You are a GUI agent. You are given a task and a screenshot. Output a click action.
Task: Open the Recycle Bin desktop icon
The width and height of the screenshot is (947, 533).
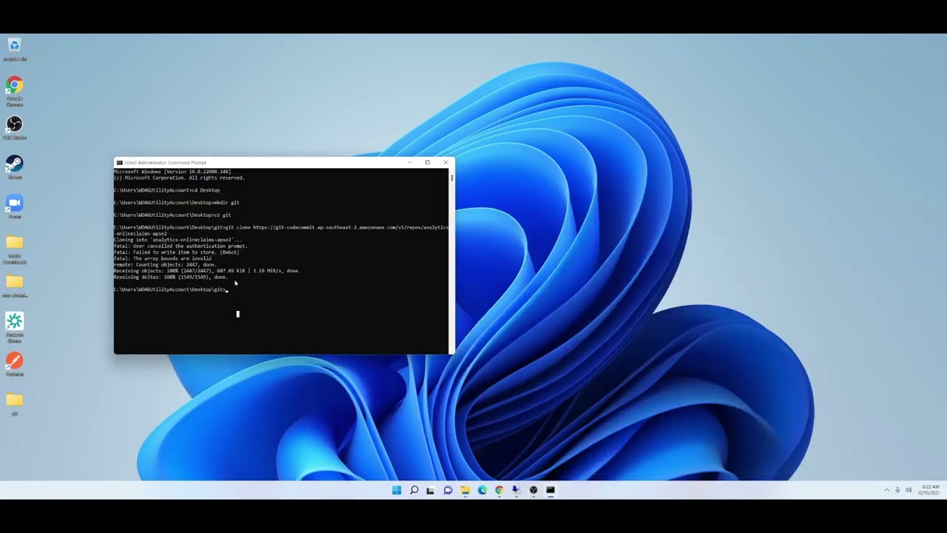click(14, 49)
